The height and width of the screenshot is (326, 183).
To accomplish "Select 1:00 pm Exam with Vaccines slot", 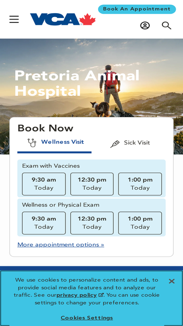I will click(x=140, y=184).
